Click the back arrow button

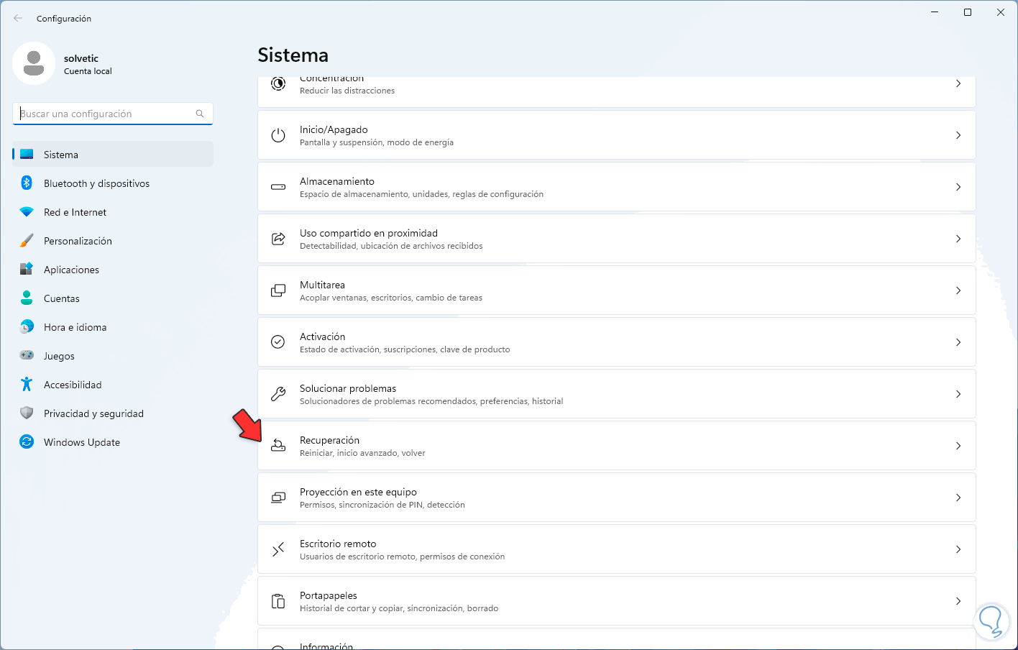point(18,18)
